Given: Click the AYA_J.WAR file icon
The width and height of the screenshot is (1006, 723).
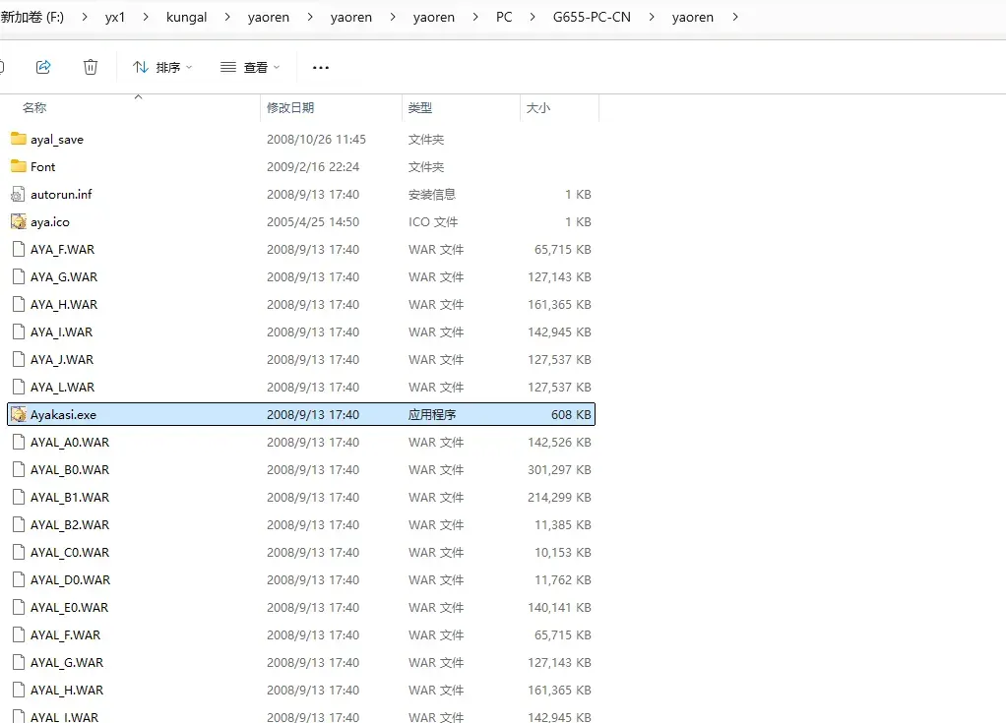Looking at the screenshot, I should click(x=19, y=359).
